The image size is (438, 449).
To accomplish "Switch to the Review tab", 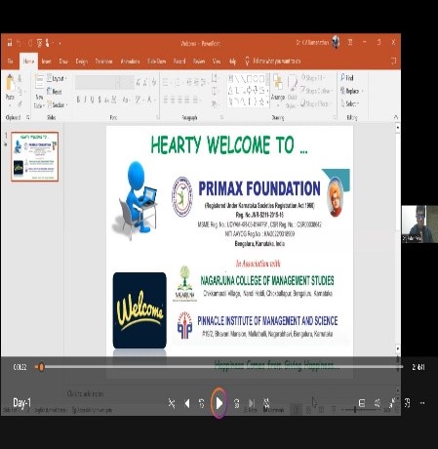I will click(x=199, y=61).
